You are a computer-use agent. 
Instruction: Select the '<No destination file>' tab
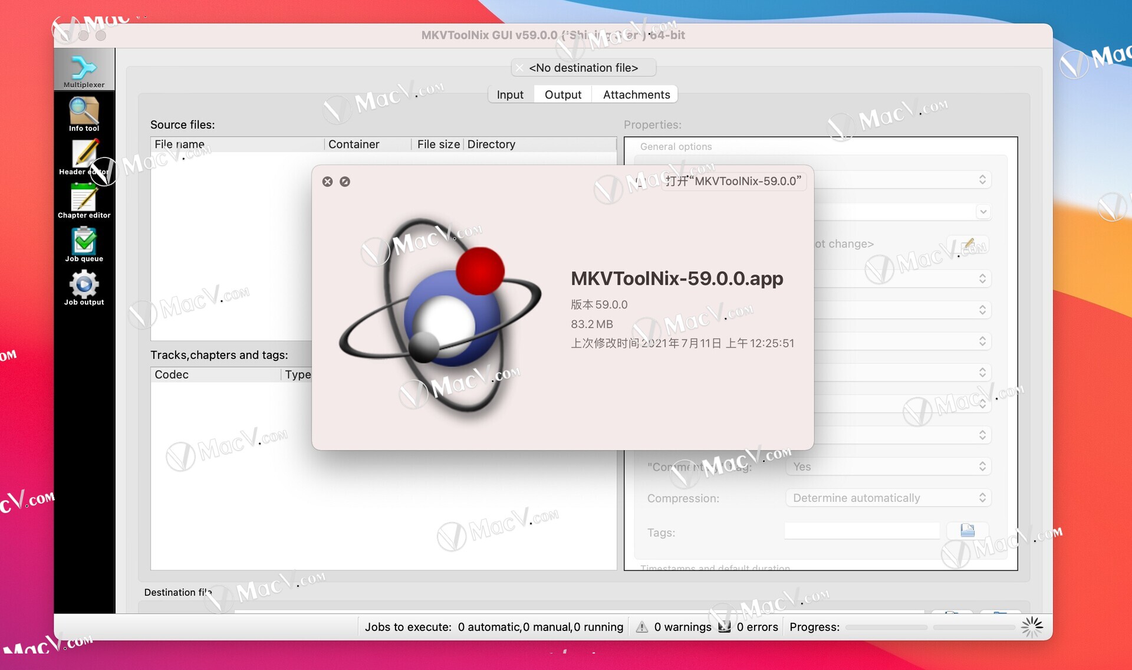click(x=583, y=68)
